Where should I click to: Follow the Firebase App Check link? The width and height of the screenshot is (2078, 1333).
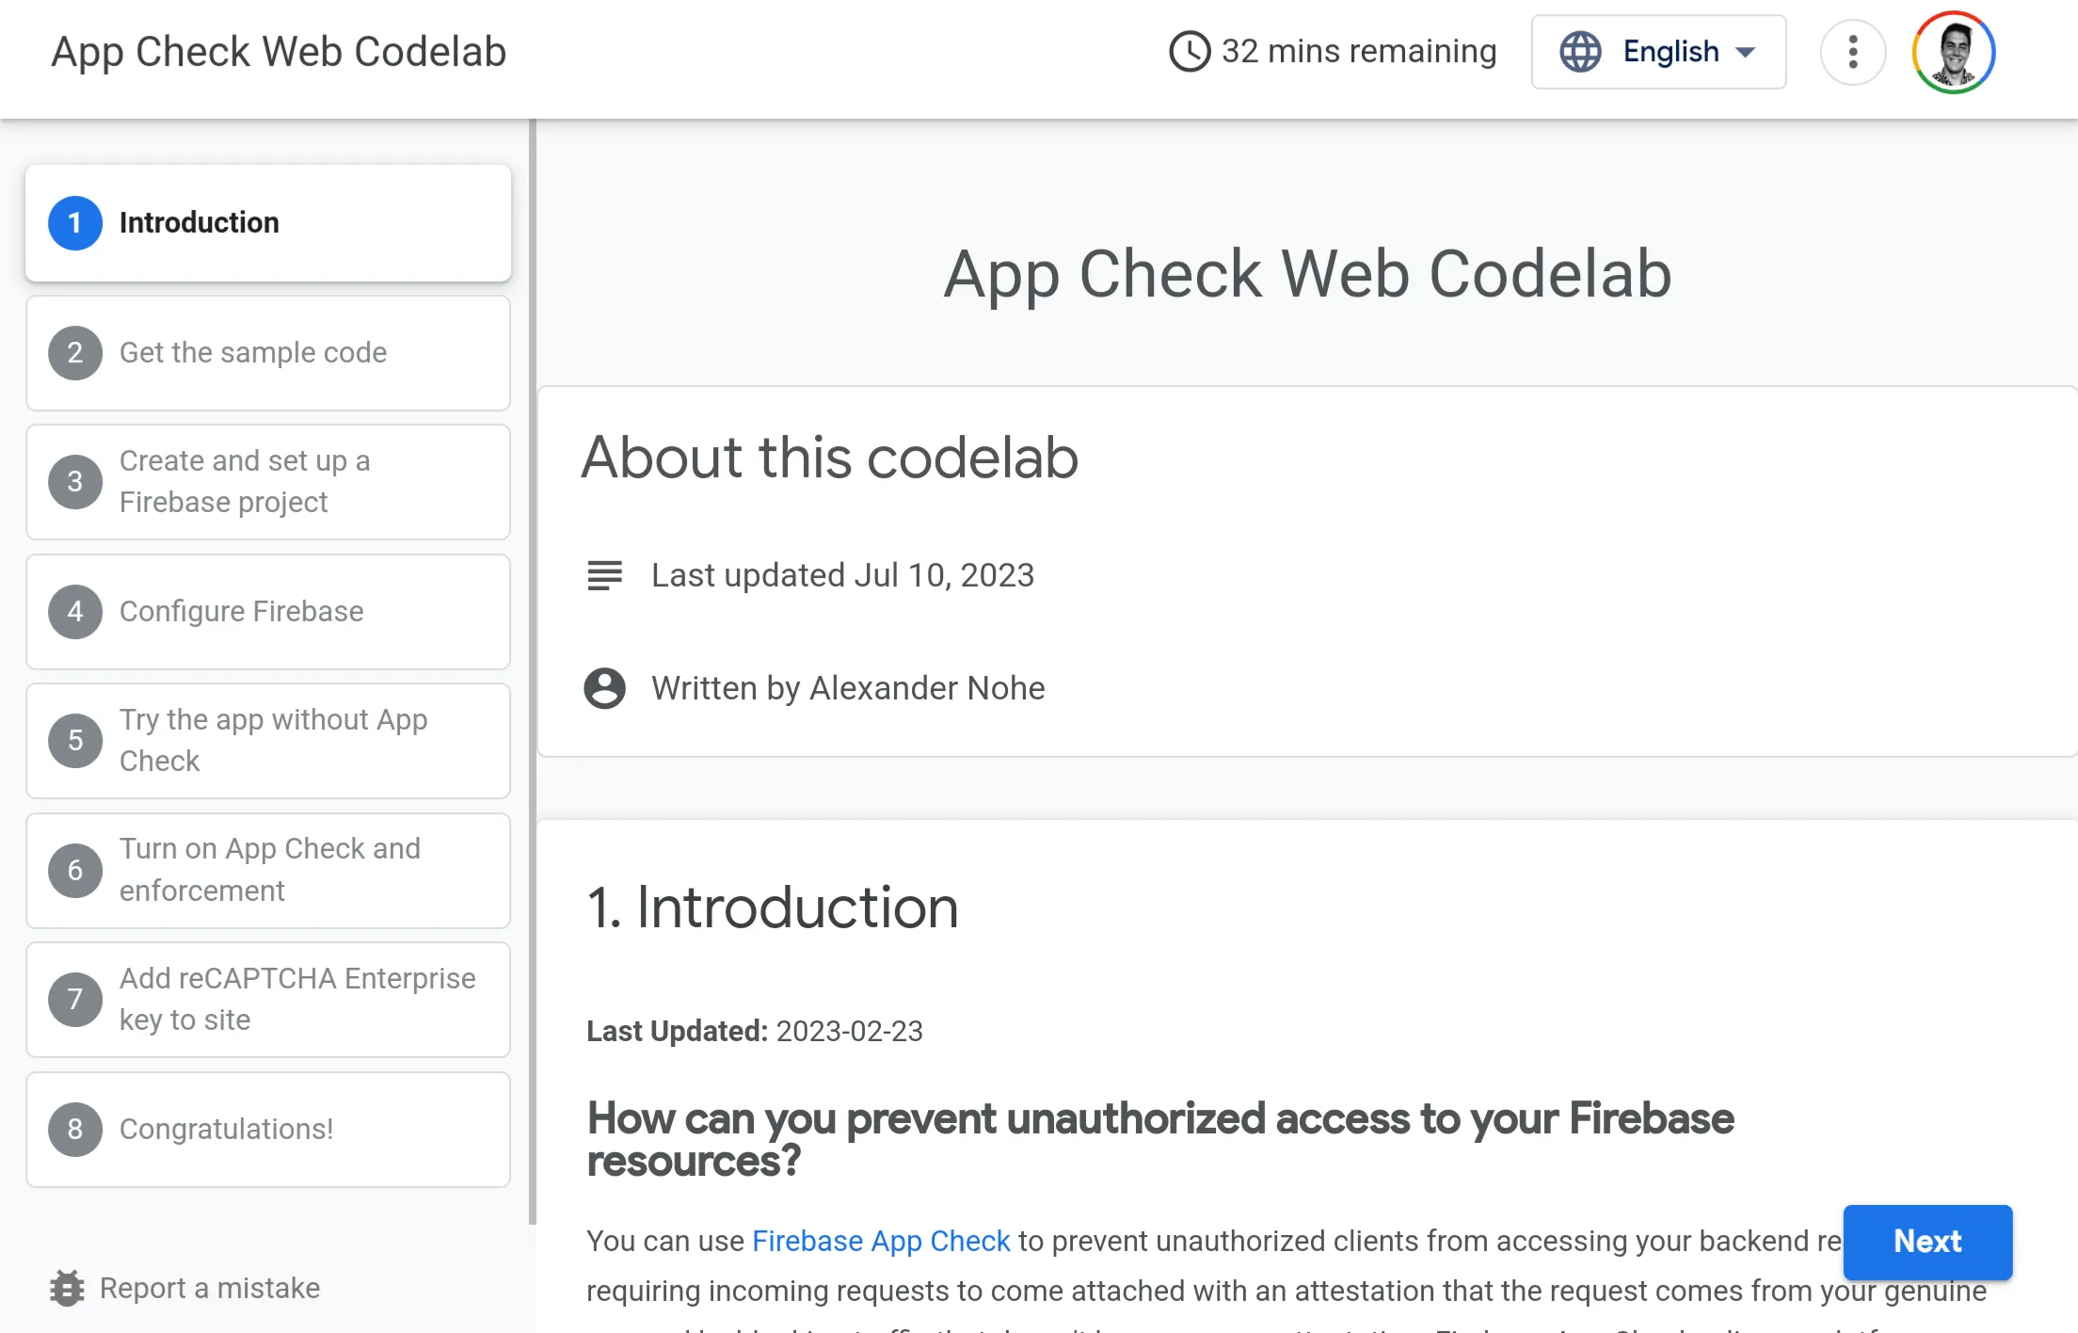[x=881, y=1241]
